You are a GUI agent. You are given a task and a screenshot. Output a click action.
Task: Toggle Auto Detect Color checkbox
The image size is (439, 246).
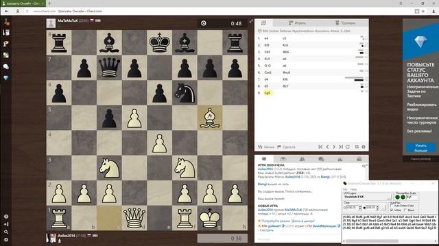[392, 206]
